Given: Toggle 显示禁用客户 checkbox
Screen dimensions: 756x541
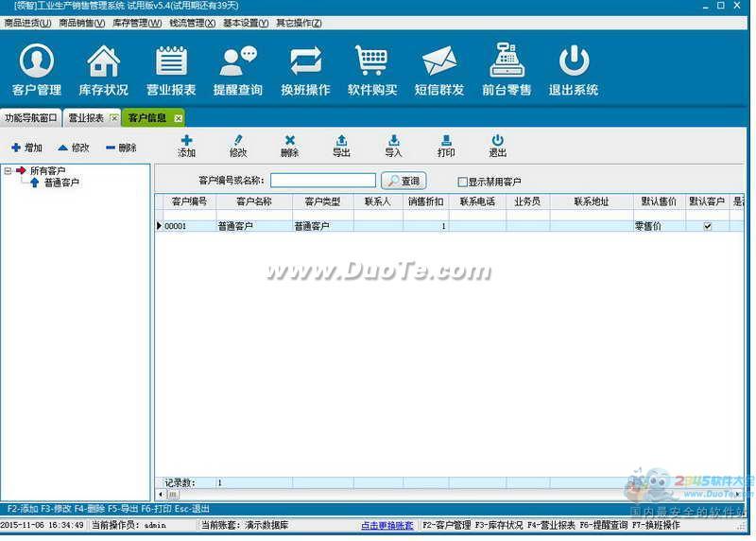Looking at the screenshot, I should pyautogui.click(x=462, y=182).
